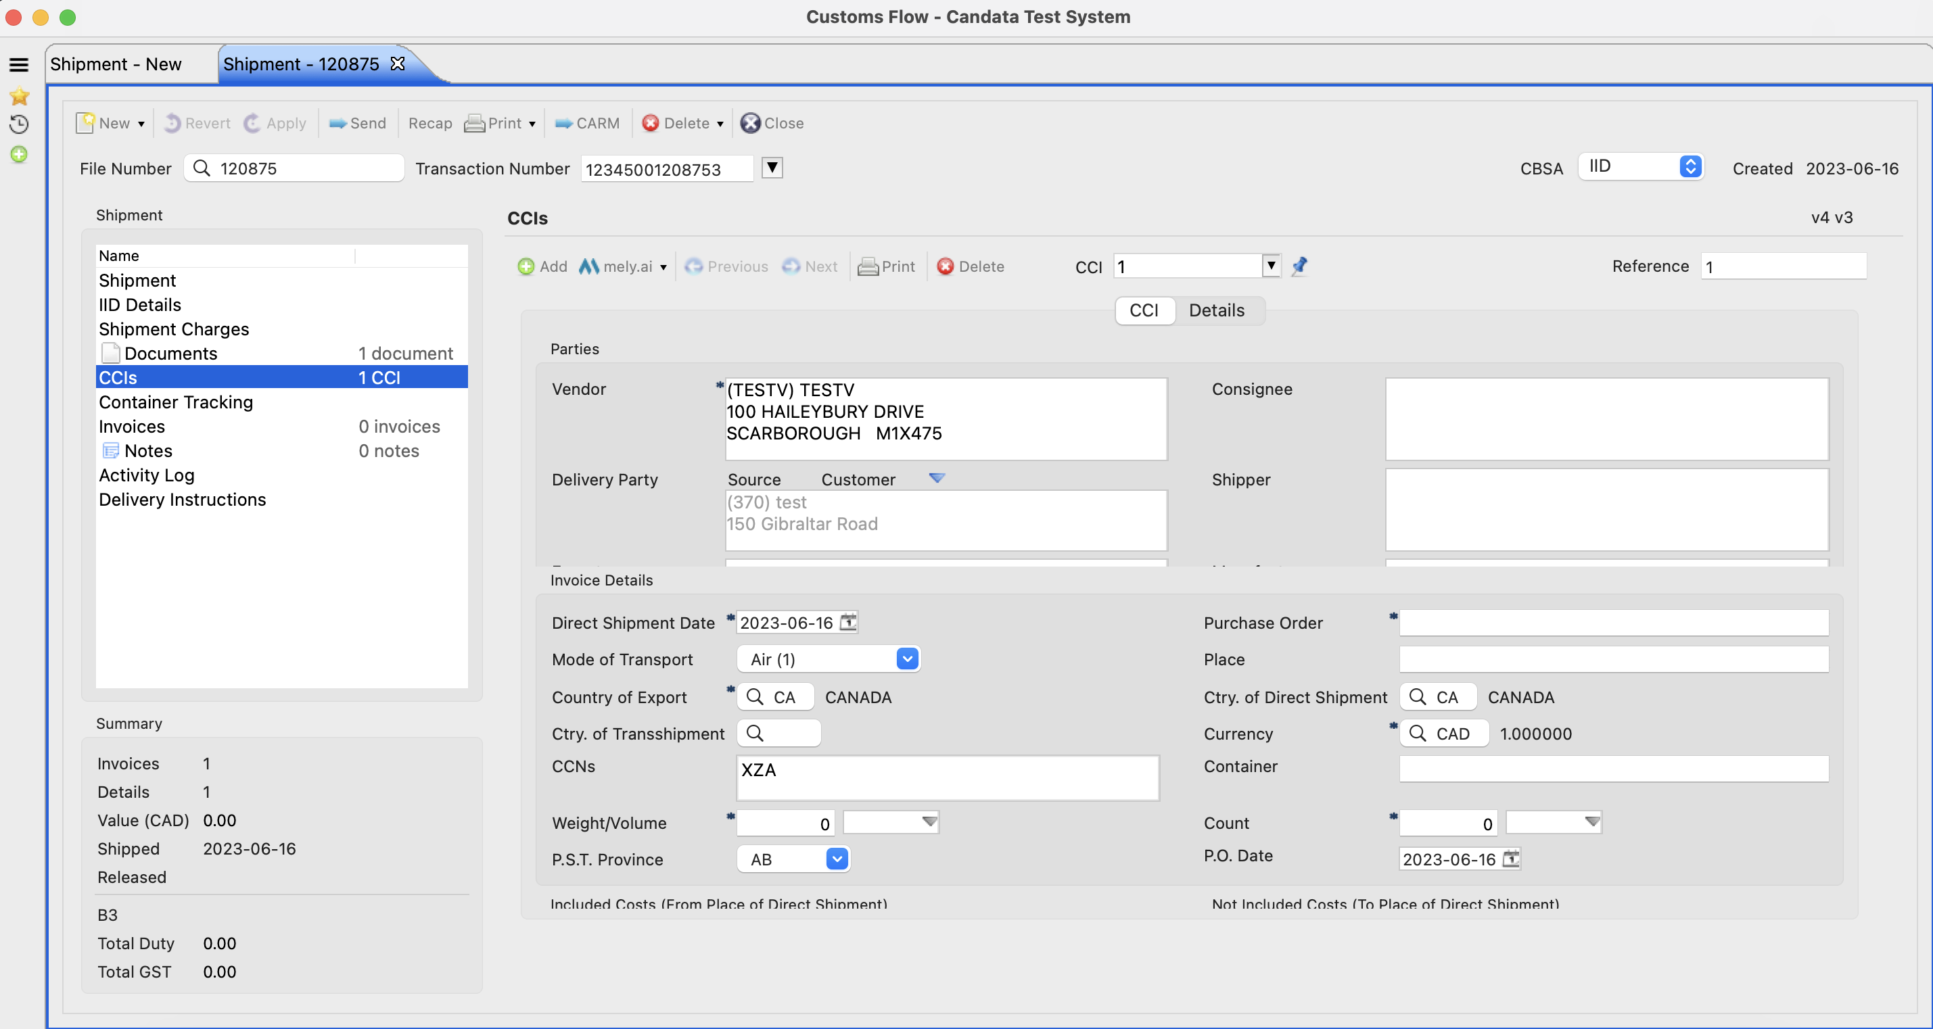The width and height of the screenshot is (1933, 1029).
Task: Click Revert in the toolbar
Action: (x=197, y=123)
